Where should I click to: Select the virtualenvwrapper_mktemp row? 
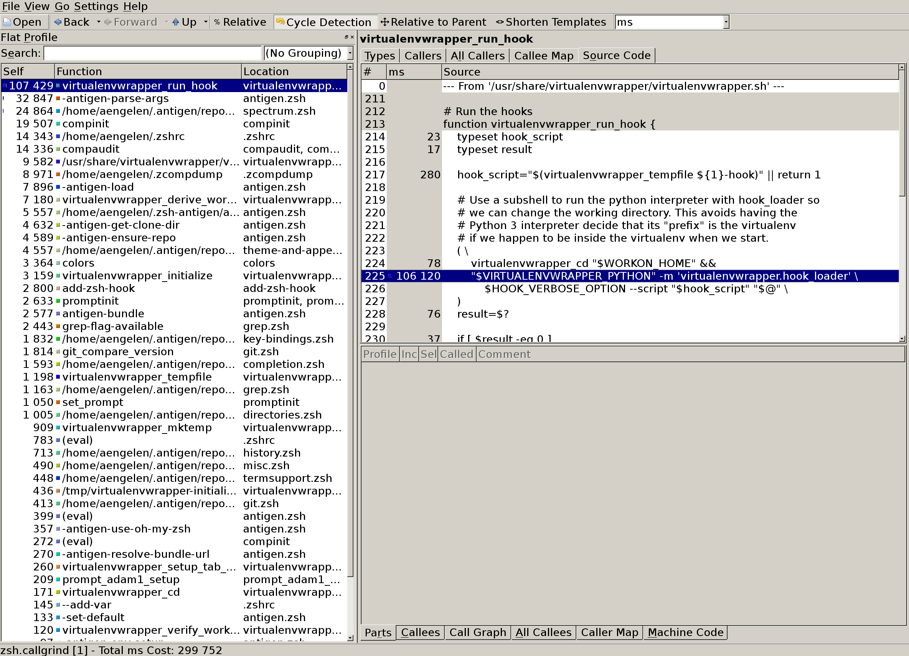174,427
